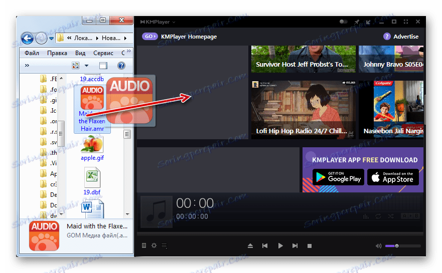The height and width of the screenshot is (273, 442).
Task: Open the view options dropdown arrow
Action: pos(86,66)
